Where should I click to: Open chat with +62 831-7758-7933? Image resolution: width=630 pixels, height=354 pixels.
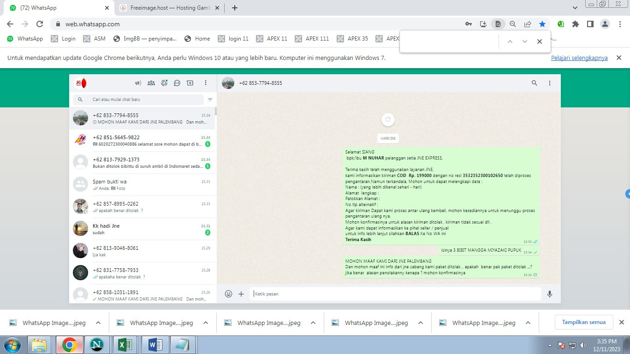tap(142, 273)
